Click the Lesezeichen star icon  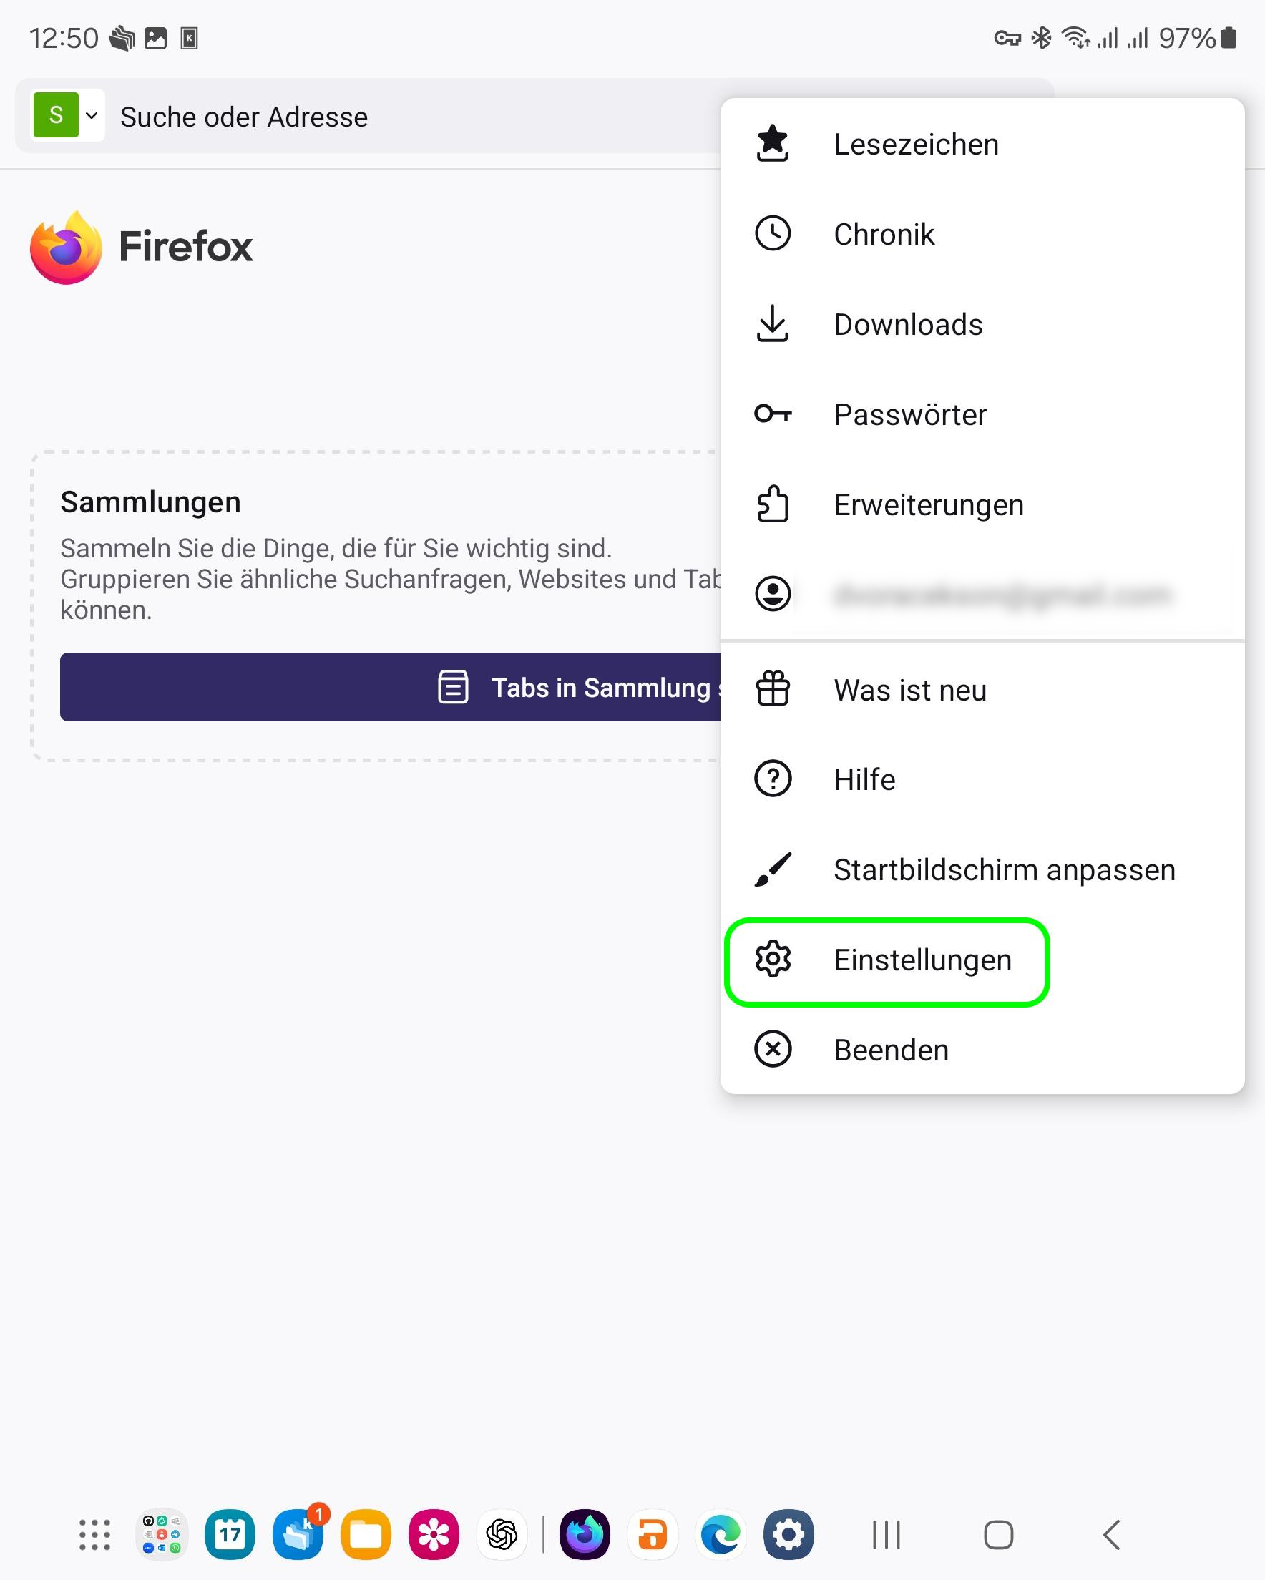[x=773, y=144]
